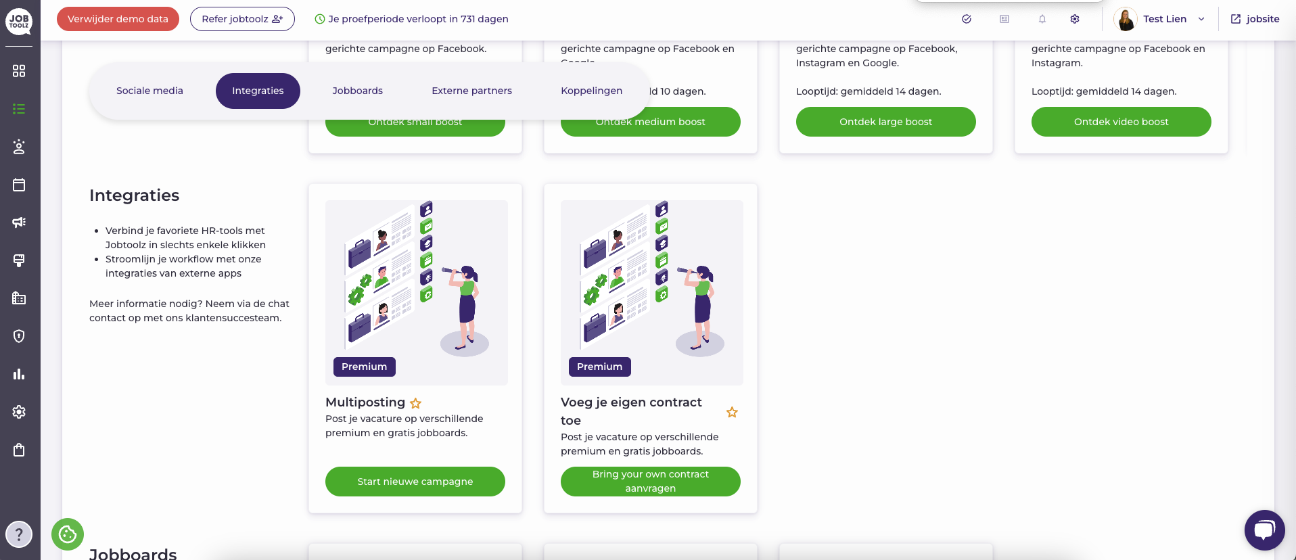This screenshot has width=1296, height=560.
Task: Open the cookie preferences button
Action: (x=68, y=534)
